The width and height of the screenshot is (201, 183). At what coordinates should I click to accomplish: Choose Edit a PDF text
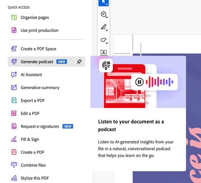[30, 113]
